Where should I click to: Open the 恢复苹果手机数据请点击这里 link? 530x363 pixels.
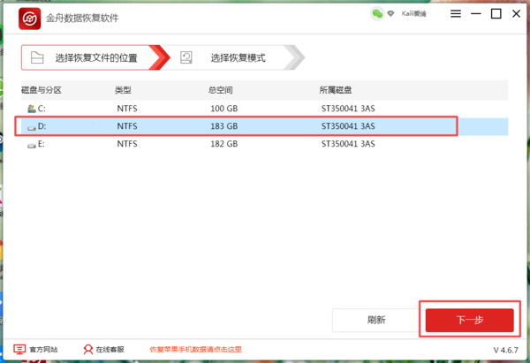coord(196,349)
